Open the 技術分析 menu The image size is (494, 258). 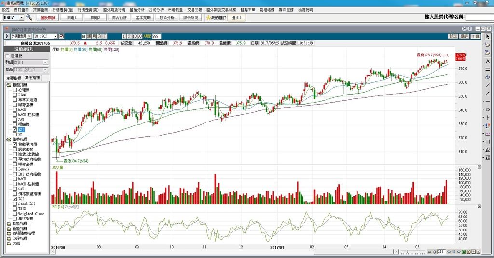(x=156, y=10)
